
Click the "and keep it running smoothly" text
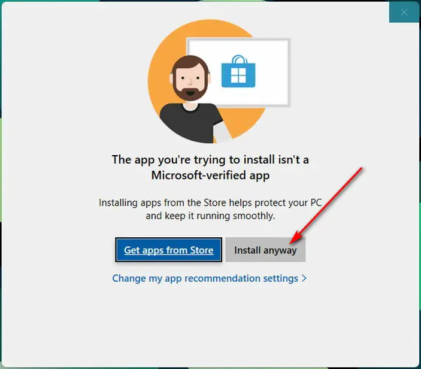click(210, 216)
